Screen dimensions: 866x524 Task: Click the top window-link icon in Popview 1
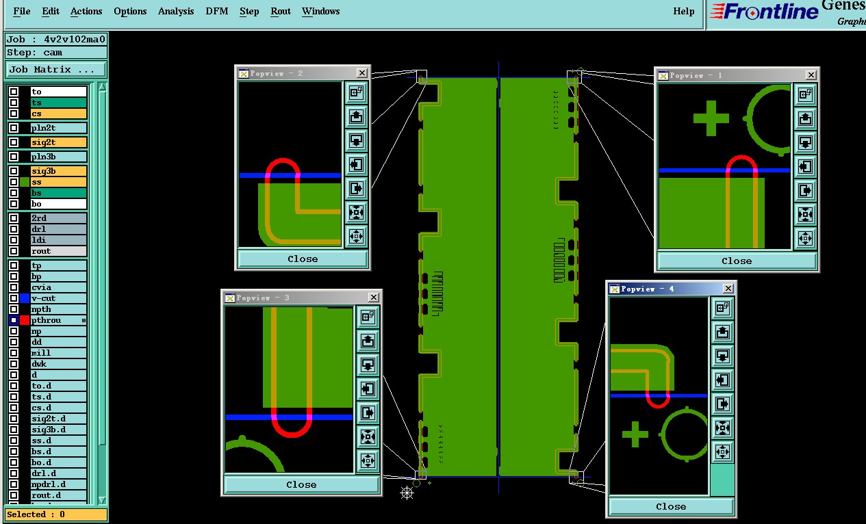pos(805,94)
